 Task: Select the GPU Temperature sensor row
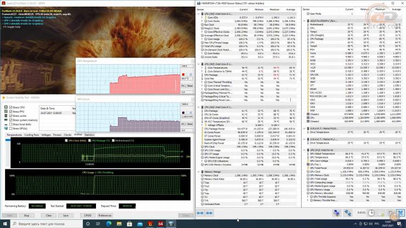click(353, 157)
